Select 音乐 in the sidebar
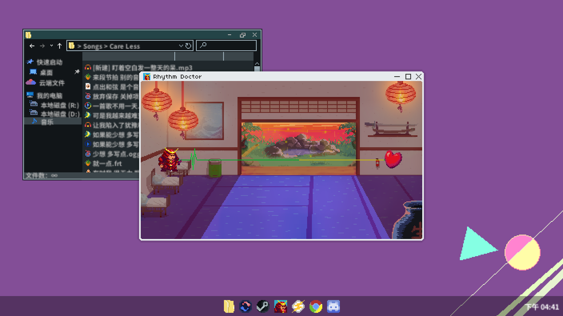This screenshot has height=316, width=563. (47, 122)
